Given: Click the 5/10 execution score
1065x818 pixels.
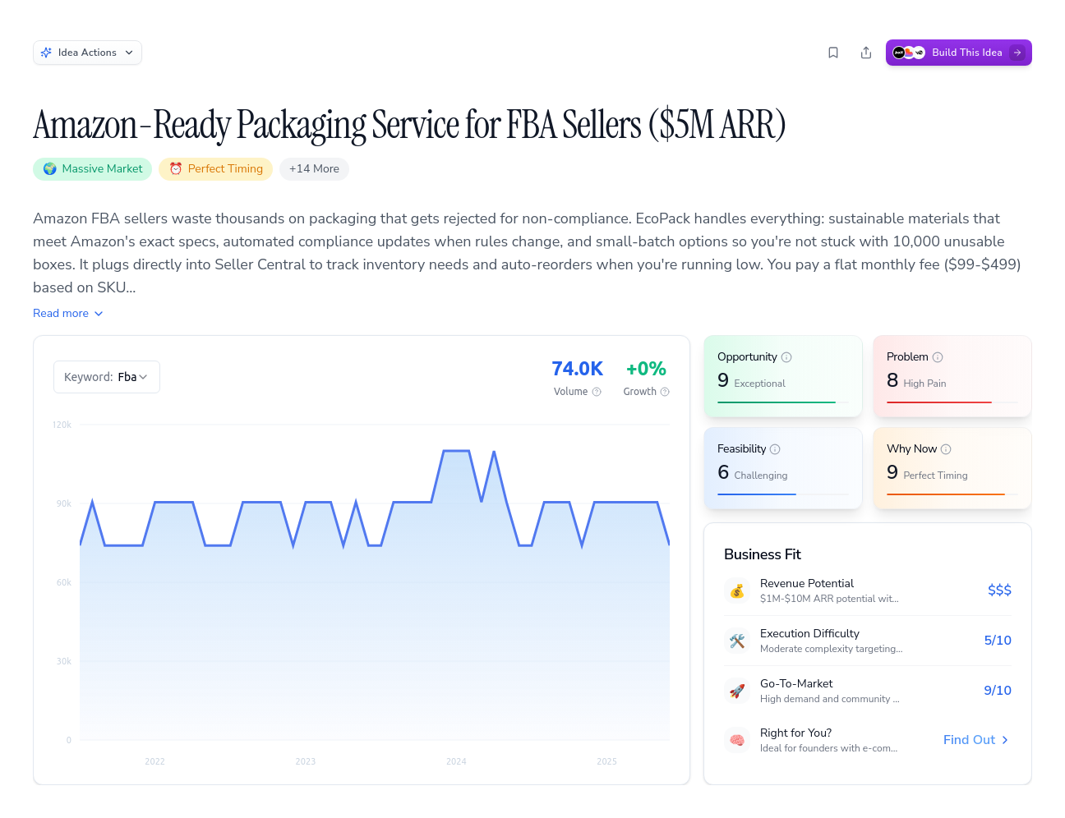Looking at the screenshot, I should click(998, 641).
